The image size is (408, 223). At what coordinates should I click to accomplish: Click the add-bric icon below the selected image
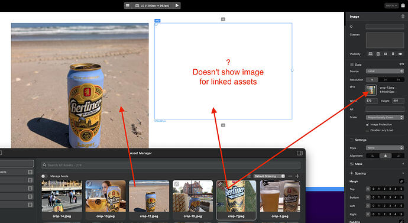pyautogui.click(x=223, y=125)
